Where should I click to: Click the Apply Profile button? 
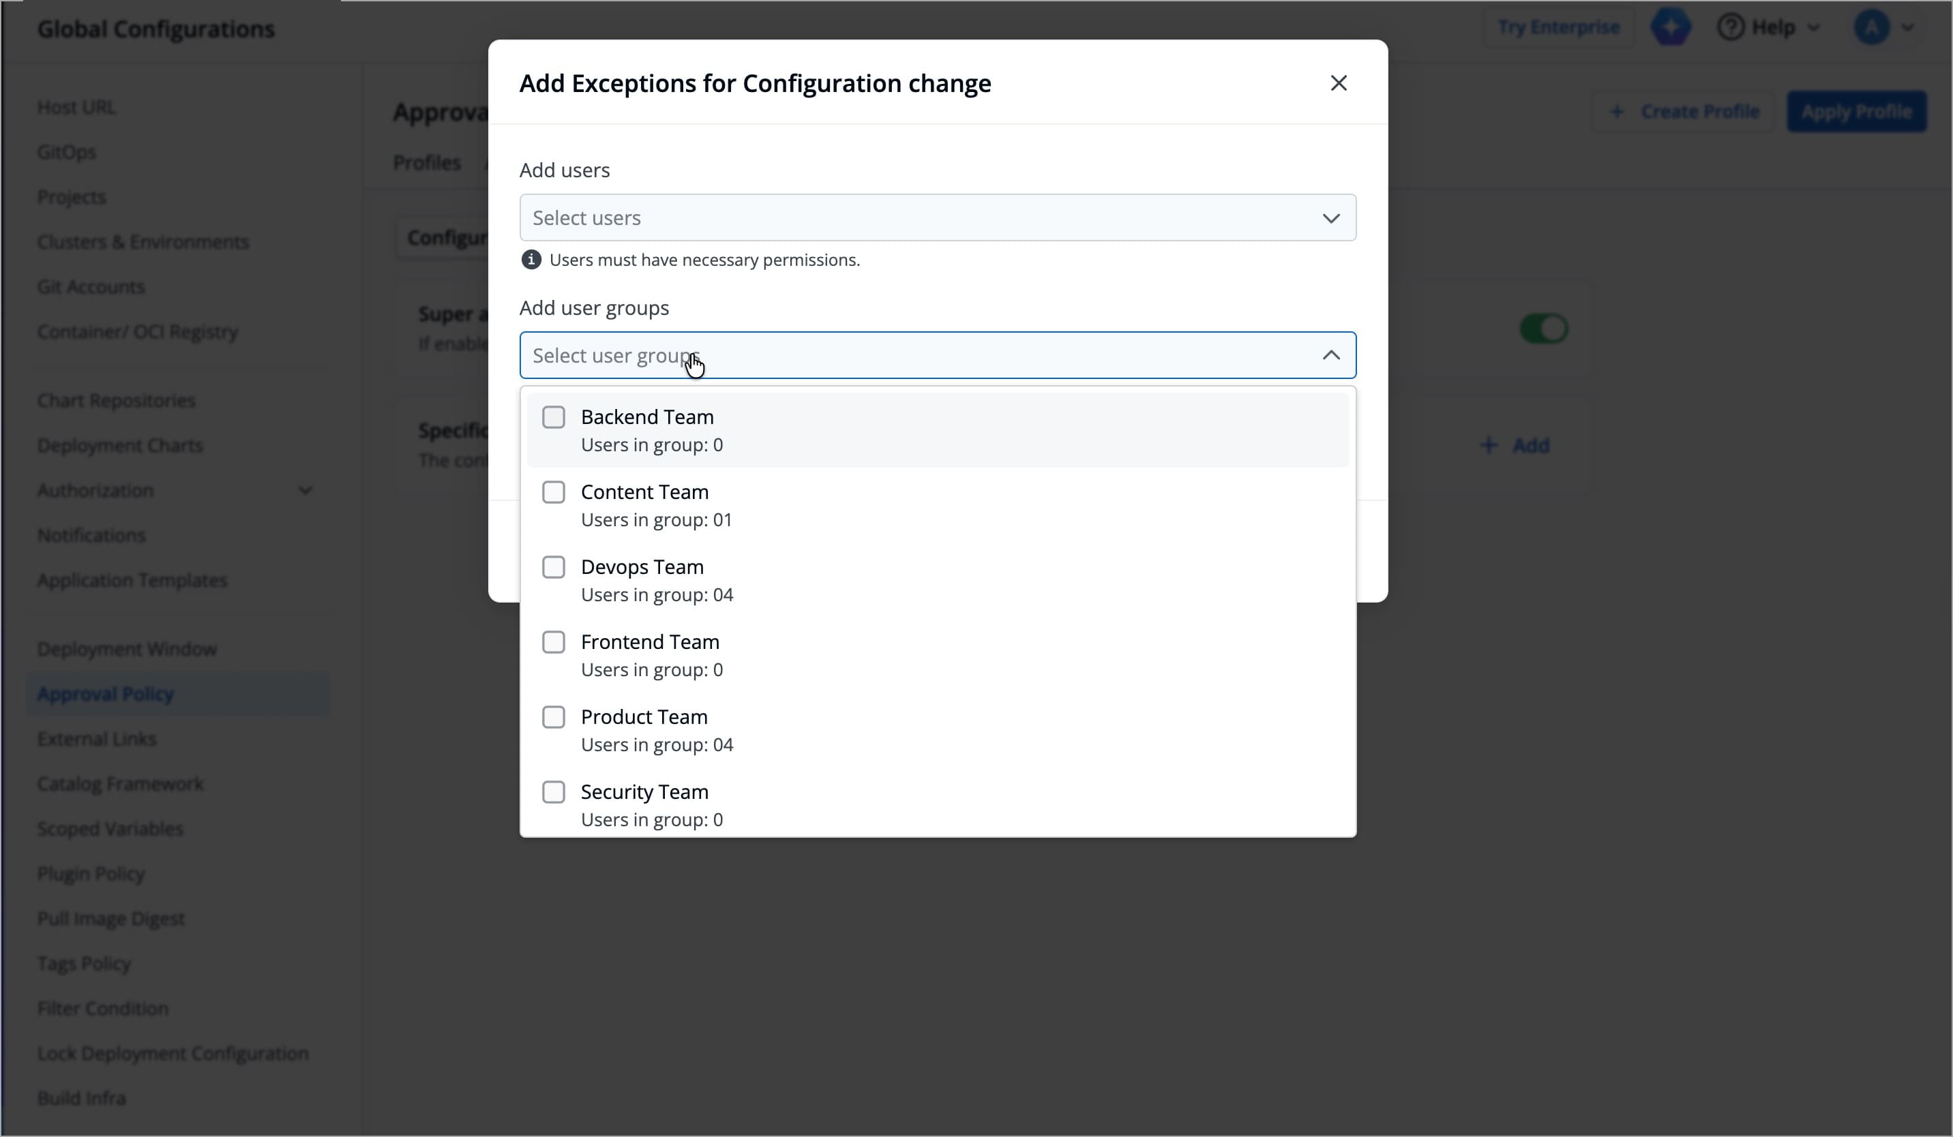[1858, 110]
